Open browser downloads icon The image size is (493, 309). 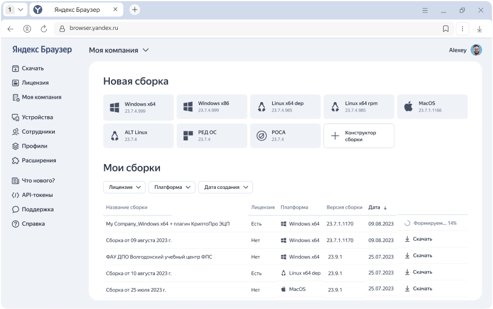[x=479, y=29]
